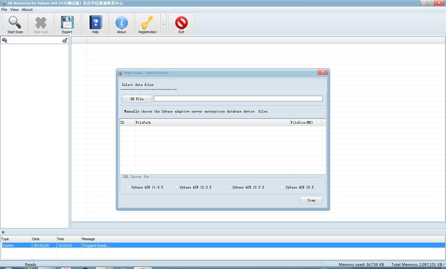Click the Scan button in dialog
The height and width of the screenshot is (269, 446).
click(x=311, y=200)
